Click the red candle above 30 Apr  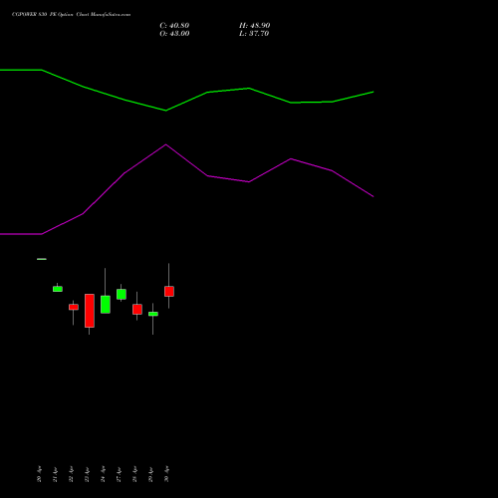tap(169, 291)
